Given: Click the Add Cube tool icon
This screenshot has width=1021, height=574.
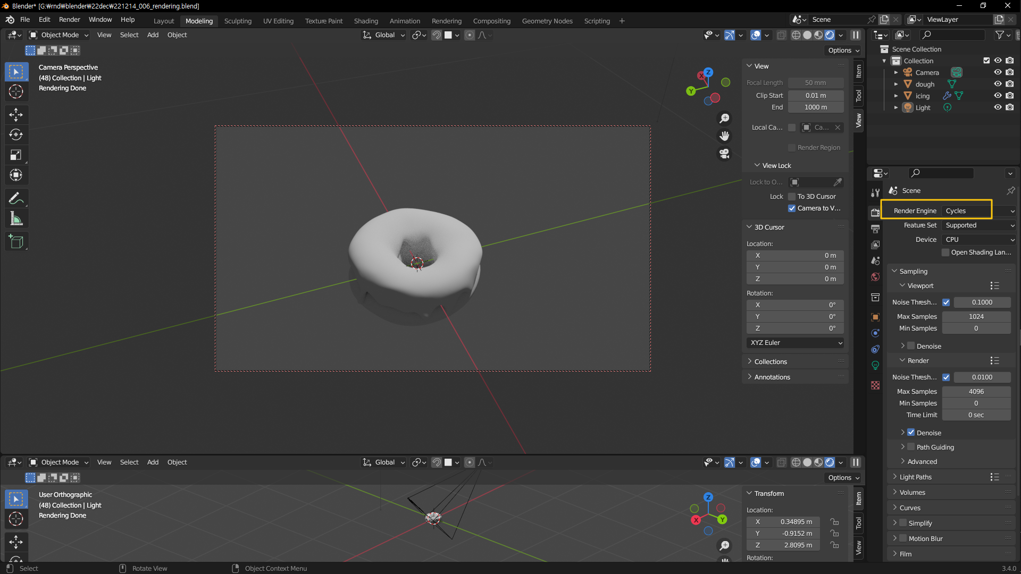Looking at the screenshot, I should (x=16, y=242).
